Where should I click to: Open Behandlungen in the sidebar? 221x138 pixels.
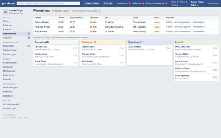coord(16,63)
